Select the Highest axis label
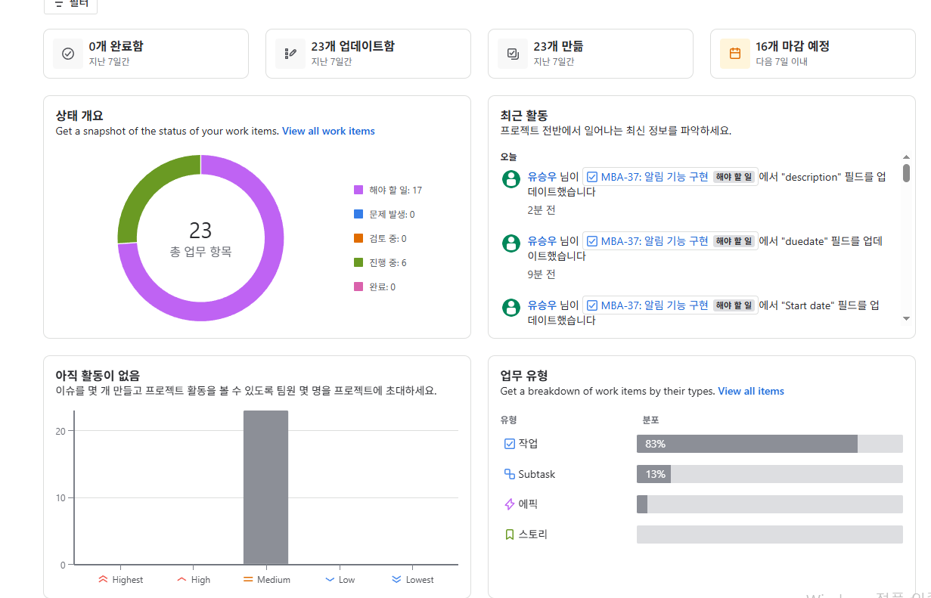The height and width of the screenshot is (598, 931). click(128, 580)
